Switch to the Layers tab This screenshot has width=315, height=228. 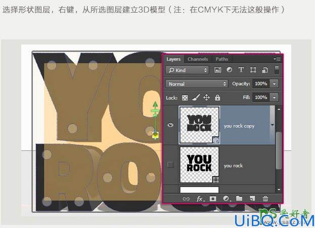point(173,59)
